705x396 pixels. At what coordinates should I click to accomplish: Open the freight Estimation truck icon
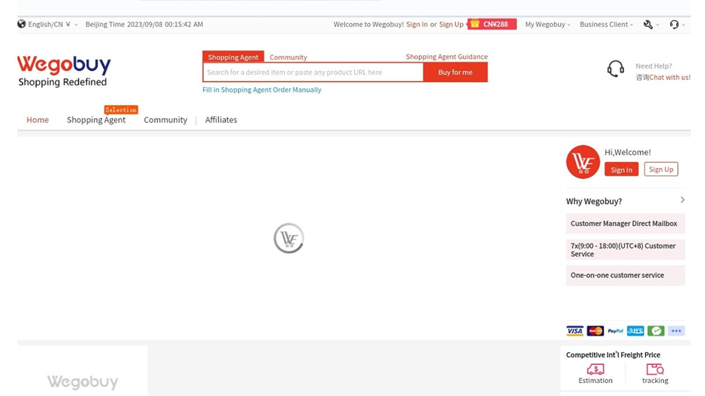595,369
